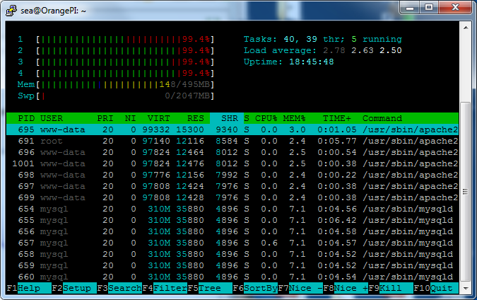Select root apache2 process PID 691
Screen dimensions: 477x300
pyautogui.click(x=232, y=141)
